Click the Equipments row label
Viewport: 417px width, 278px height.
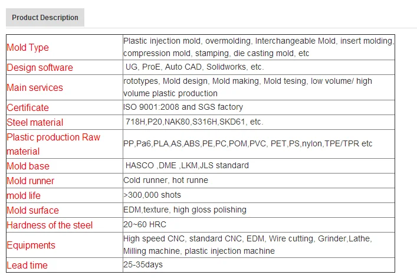click(31, 245)
